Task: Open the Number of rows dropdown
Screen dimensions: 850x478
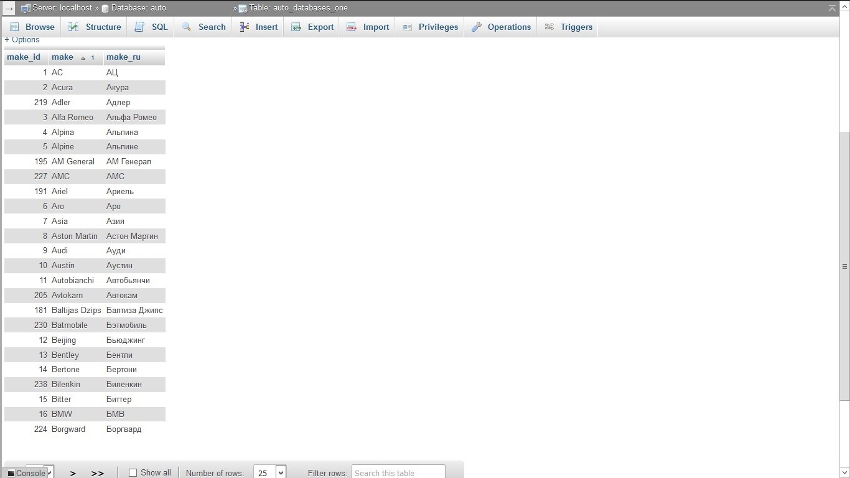Action: pyautogui.click(x=269, y=473)
